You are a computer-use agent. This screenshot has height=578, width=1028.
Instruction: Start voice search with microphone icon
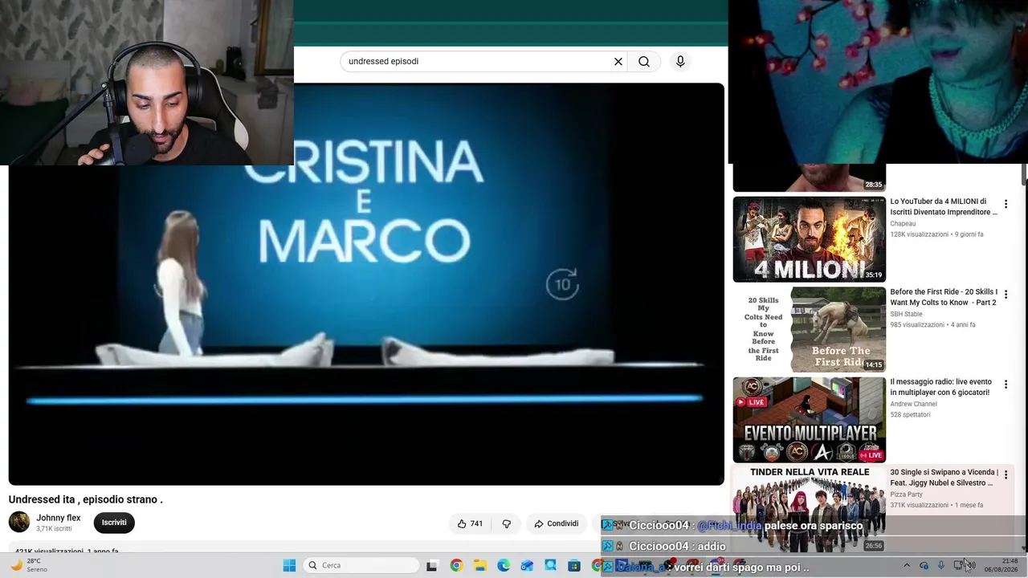pyautogui.click(x=680, y=61)
